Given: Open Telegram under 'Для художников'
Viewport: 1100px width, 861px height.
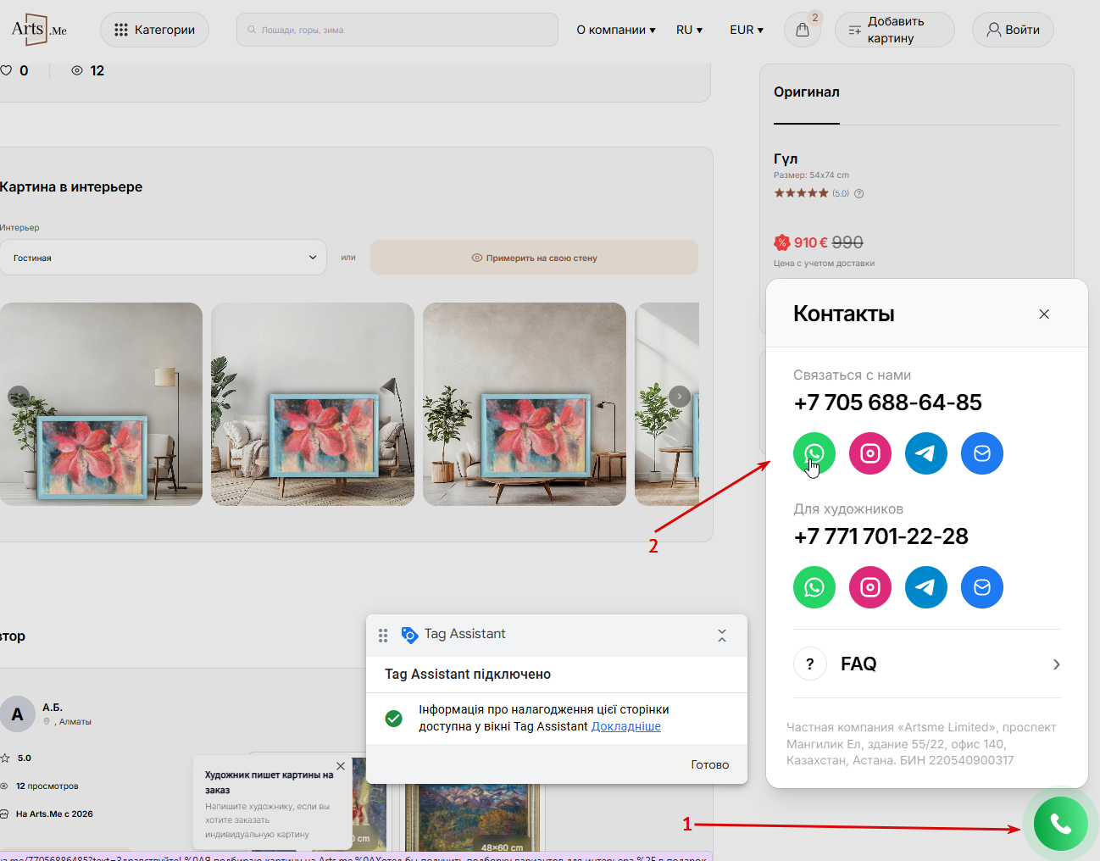Looking at the screenshot, I should pos(926,587).
